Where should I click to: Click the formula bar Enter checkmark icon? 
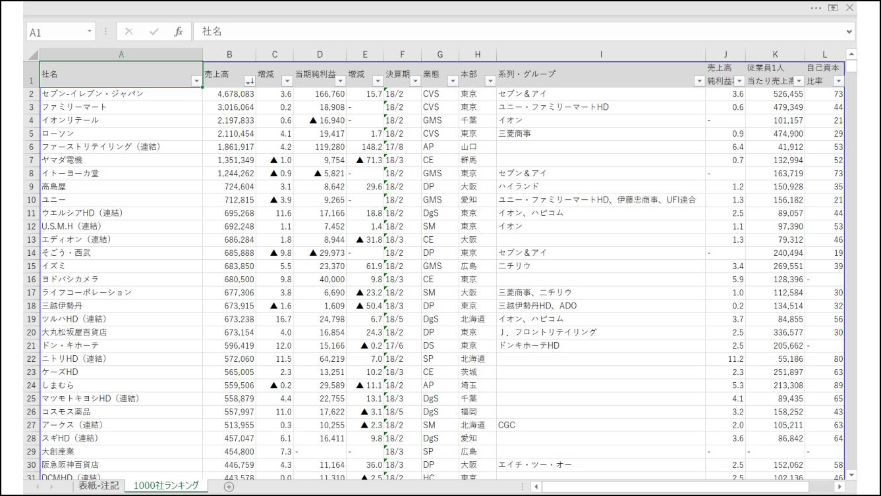(154, 32)
